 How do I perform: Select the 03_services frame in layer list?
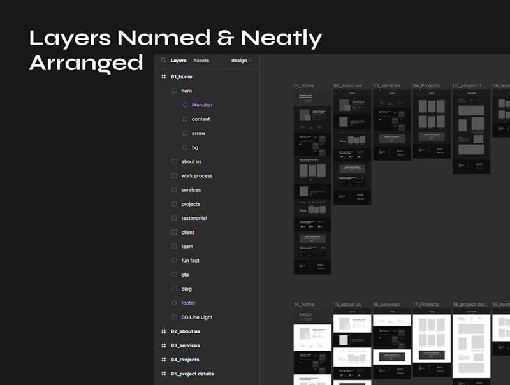(x=185, y=345)
